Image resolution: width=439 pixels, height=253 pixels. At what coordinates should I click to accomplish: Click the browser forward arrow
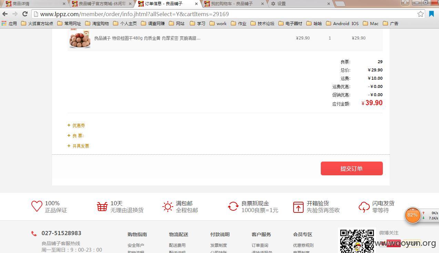[15, 14]
